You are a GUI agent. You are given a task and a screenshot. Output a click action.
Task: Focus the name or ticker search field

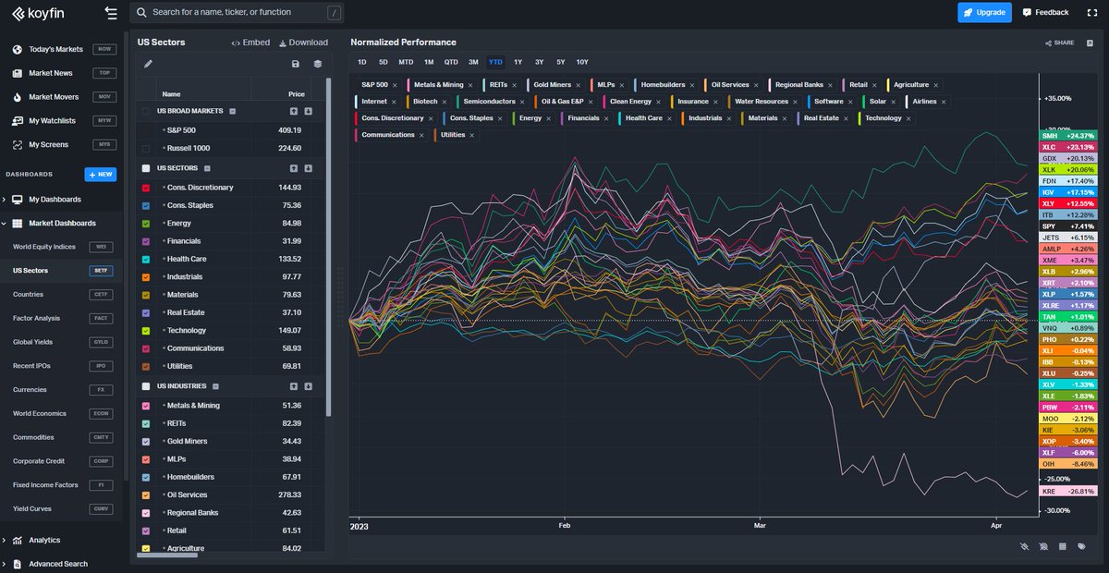click(236, 12)
